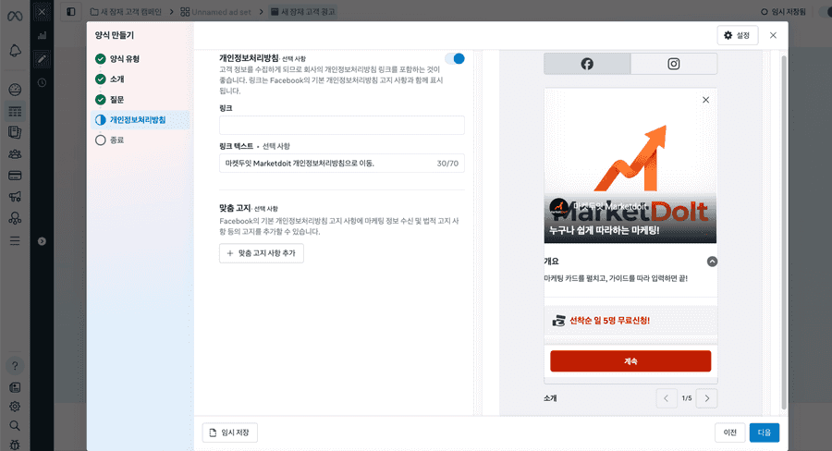Toggle the 개인정보처리방침 switch
The image size is (832, 451).
tap(455, 59)
